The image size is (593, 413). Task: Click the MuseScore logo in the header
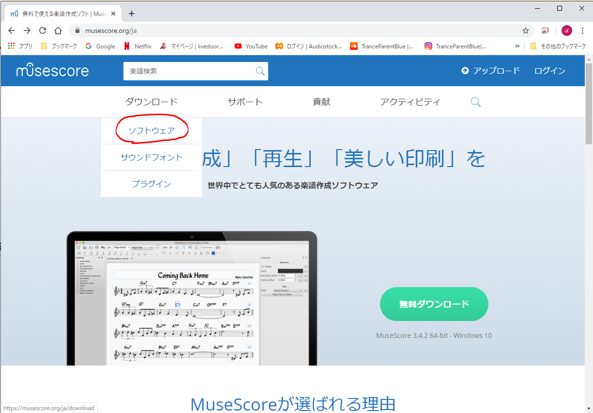pos(52,71)
